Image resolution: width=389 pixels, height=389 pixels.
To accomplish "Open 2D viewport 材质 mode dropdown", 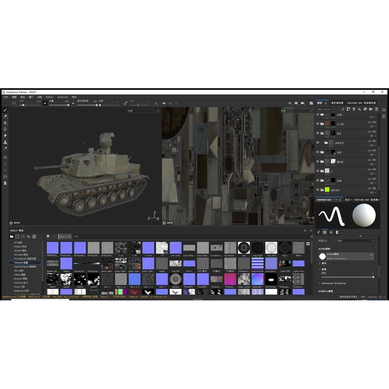I will [296, 111].
